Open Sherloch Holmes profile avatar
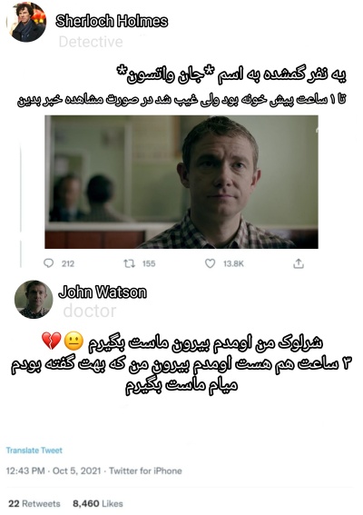This screenshot has height=515, width=363. 26,22
